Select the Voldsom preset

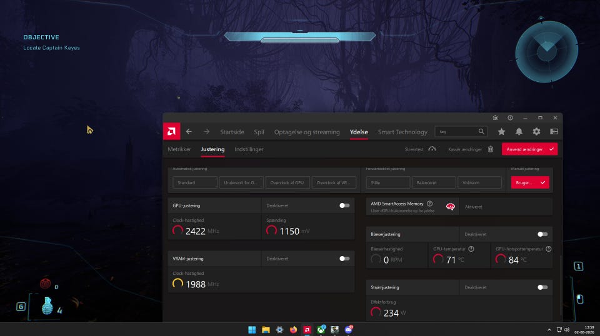pos(479,183)
